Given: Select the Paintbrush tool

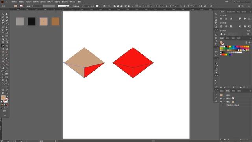Looking at the screenshot, I should click(x=7, y=27).
